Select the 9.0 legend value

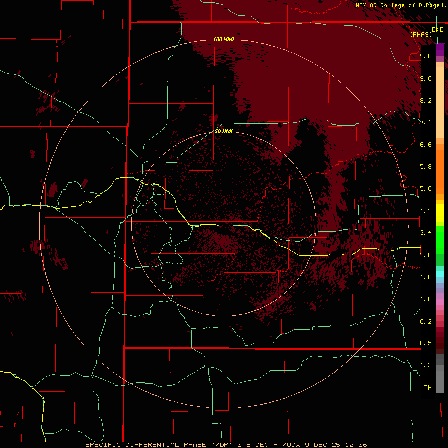tap(426, 78)
